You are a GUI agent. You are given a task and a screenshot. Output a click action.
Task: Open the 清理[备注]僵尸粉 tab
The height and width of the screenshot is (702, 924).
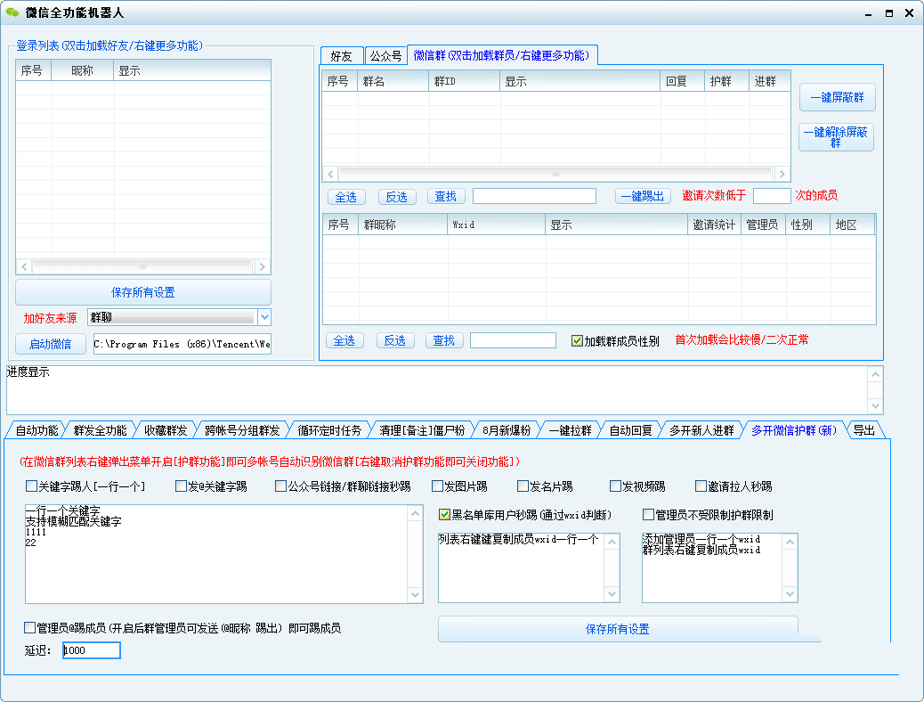pyautogui.click(x=422, y=430)
